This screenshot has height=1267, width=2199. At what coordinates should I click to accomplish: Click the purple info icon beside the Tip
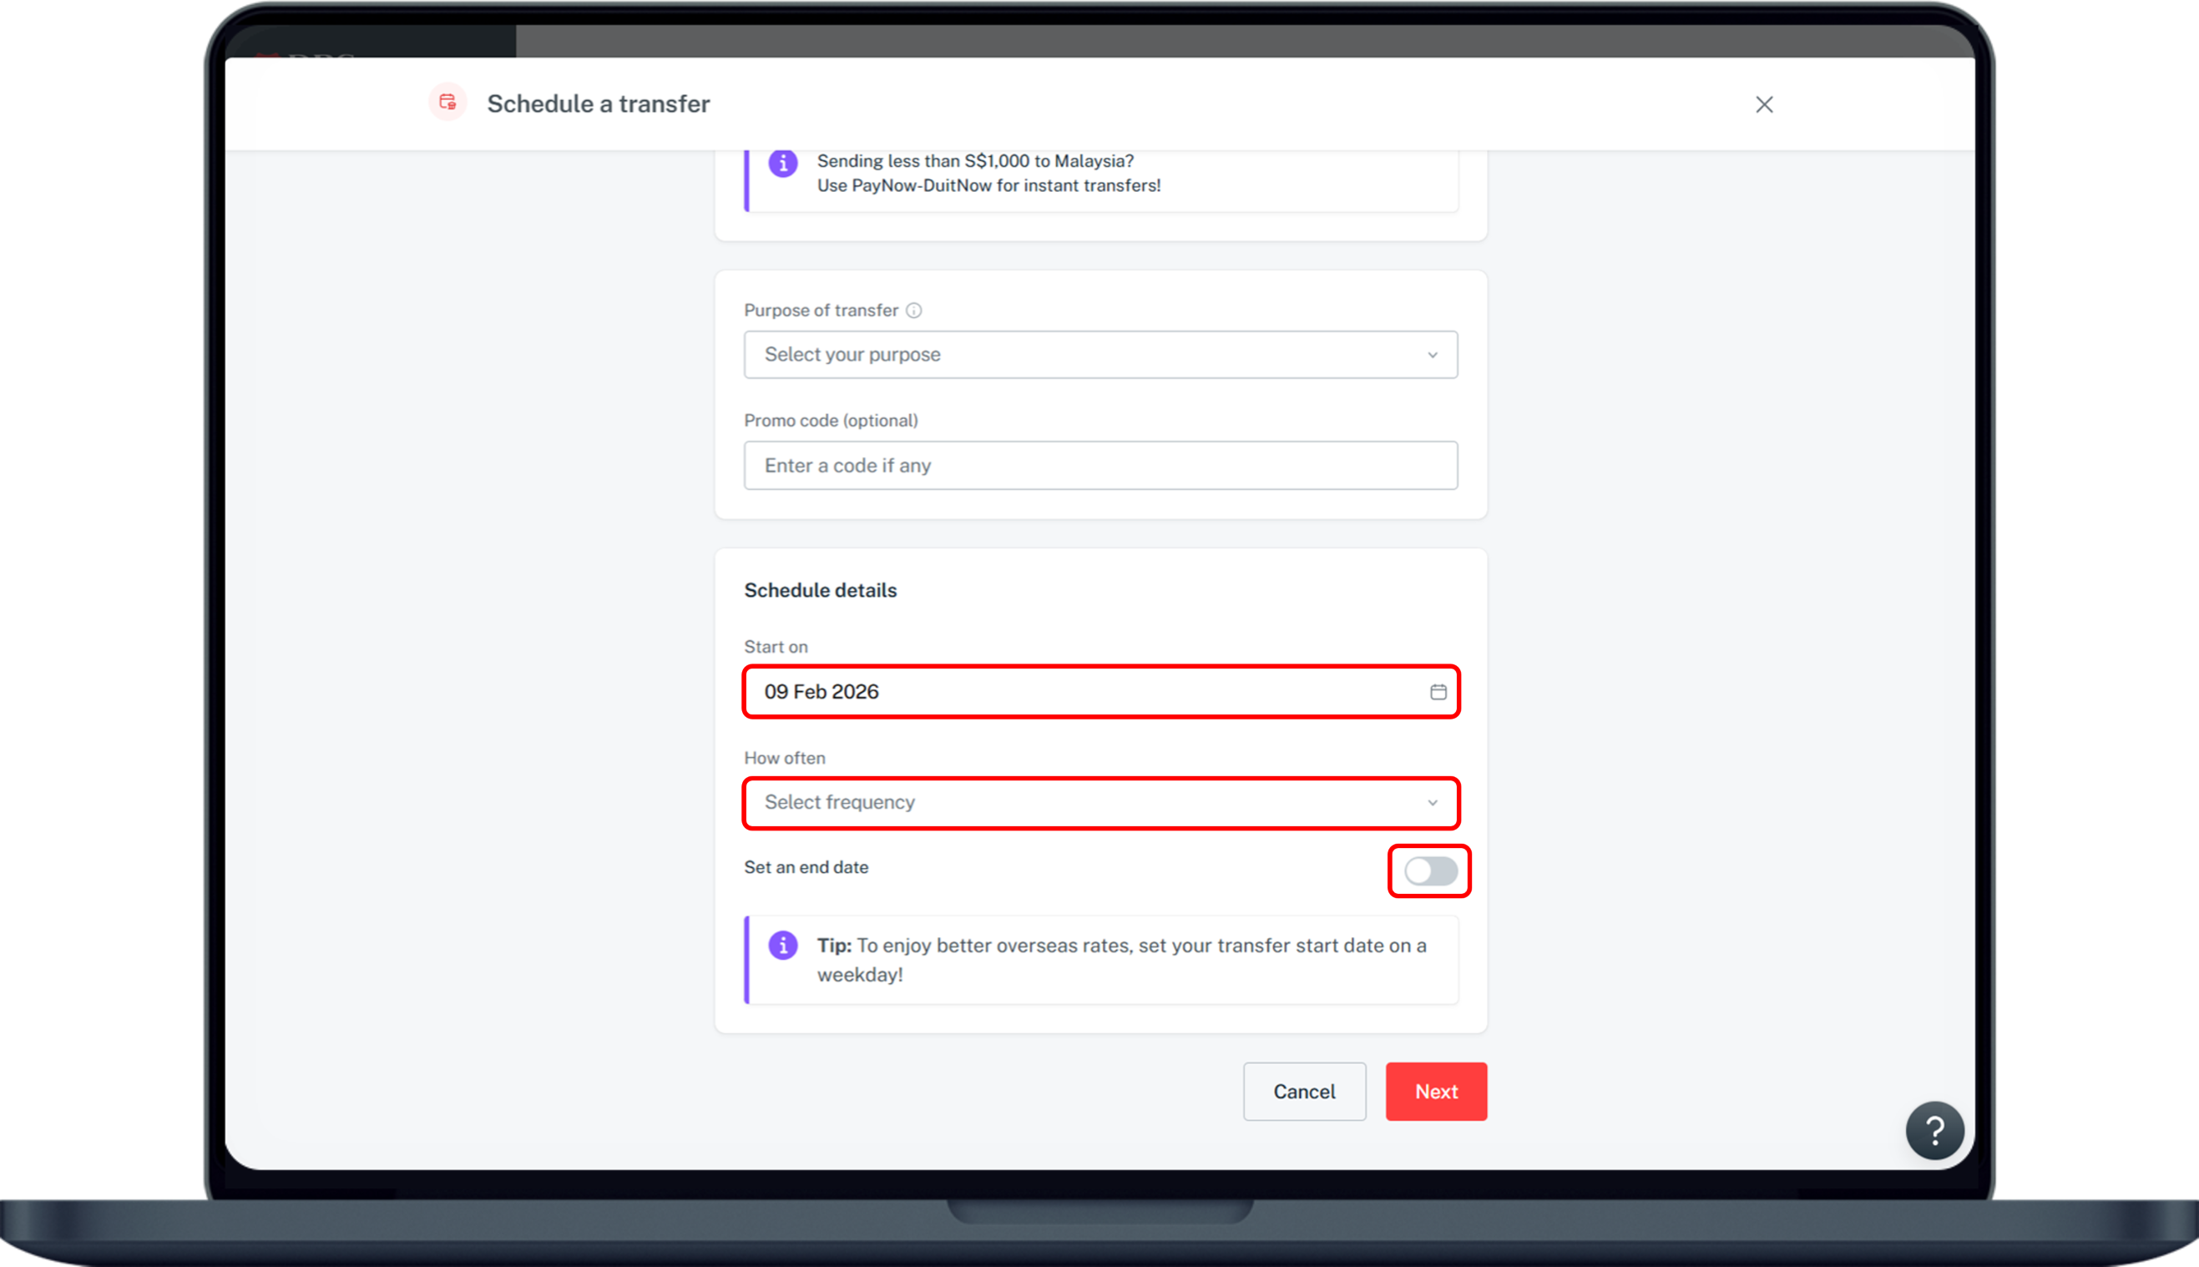click(x=782, y=945)
